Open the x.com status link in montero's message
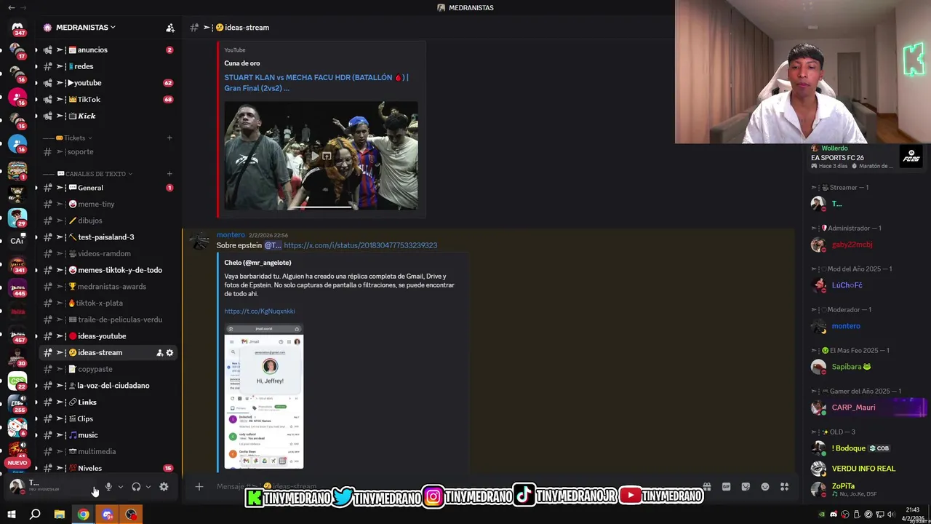The image size is (931, 524). pyautogui.click(x=360, y=245)
